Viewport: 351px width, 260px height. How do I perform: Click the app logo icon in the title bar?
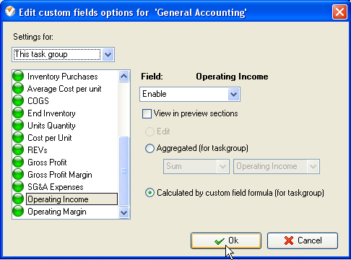pos(10,12)
